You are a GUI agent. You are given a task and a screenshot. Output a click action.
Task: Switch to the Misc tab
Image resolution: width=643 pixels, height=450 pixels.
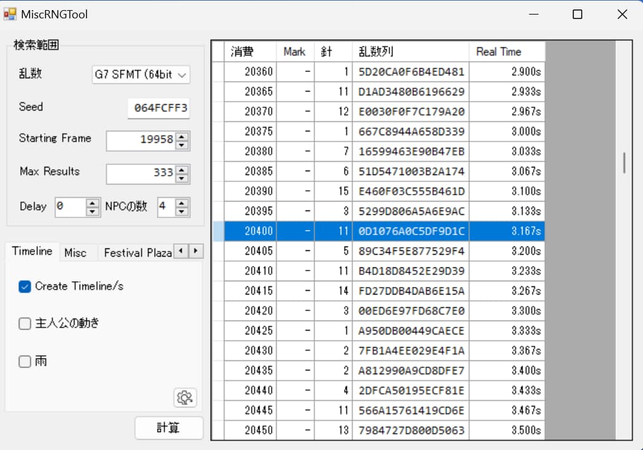75,253
